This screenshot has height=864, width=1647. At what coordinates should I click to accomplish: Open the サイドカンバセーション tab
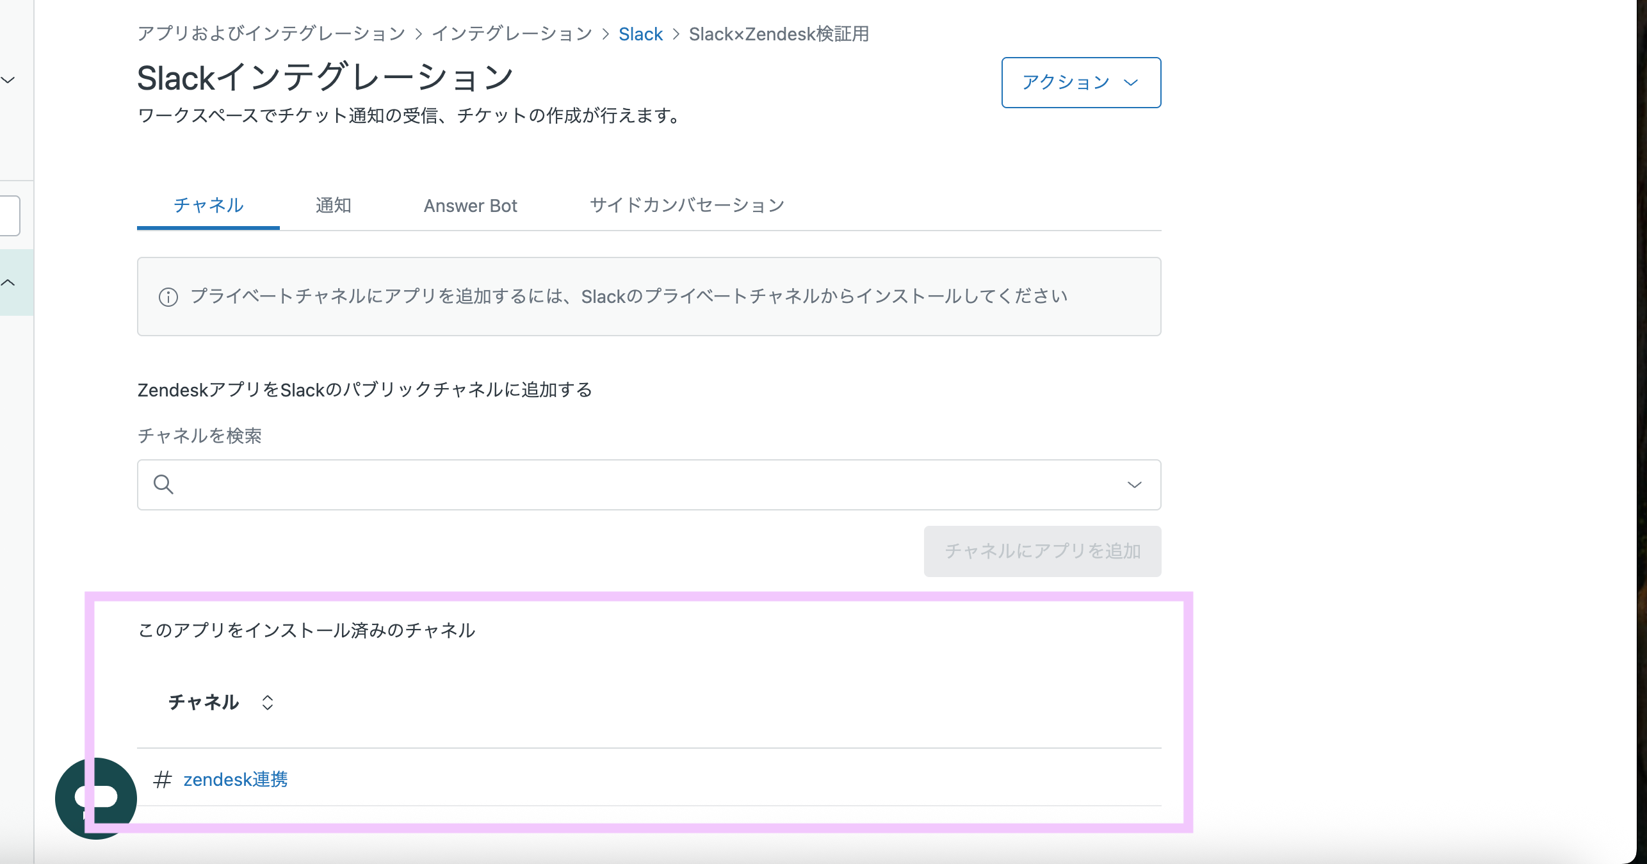[x=686, y=206]
